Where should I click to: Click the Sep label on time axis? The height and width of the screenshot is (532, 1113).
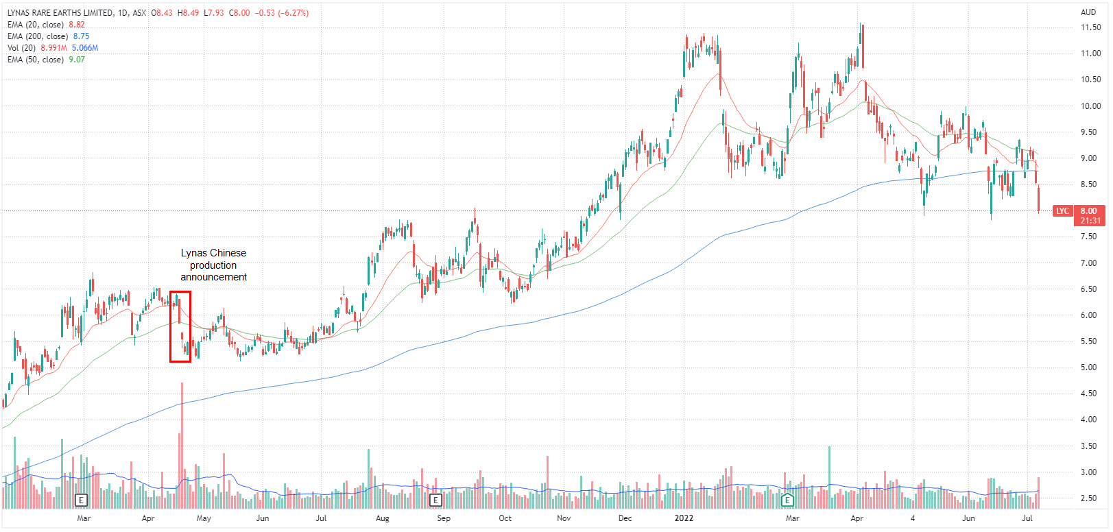click(444, 518)
